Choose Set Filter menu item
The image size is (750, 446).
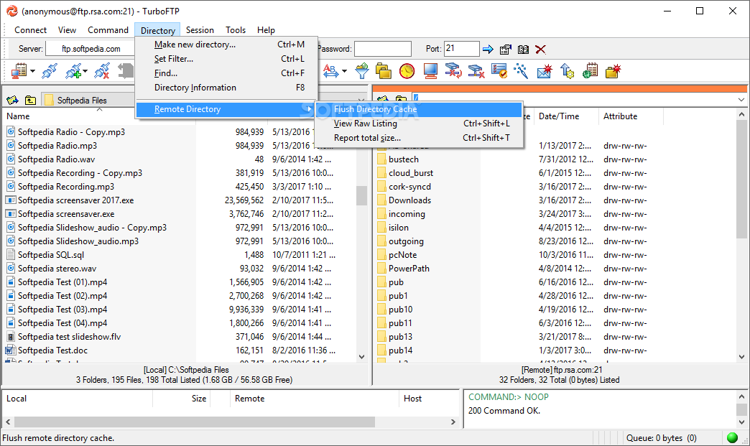pos(227,59)
